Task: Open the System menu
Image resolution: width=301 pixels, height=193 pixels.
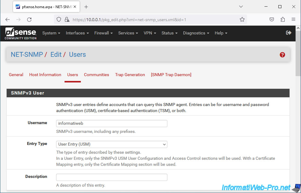Action: point(51,33)
